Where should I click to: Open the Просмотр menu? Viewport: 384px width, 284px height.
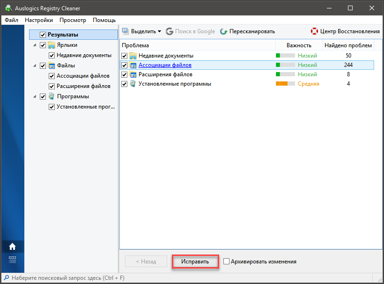[x=73, y=20]
